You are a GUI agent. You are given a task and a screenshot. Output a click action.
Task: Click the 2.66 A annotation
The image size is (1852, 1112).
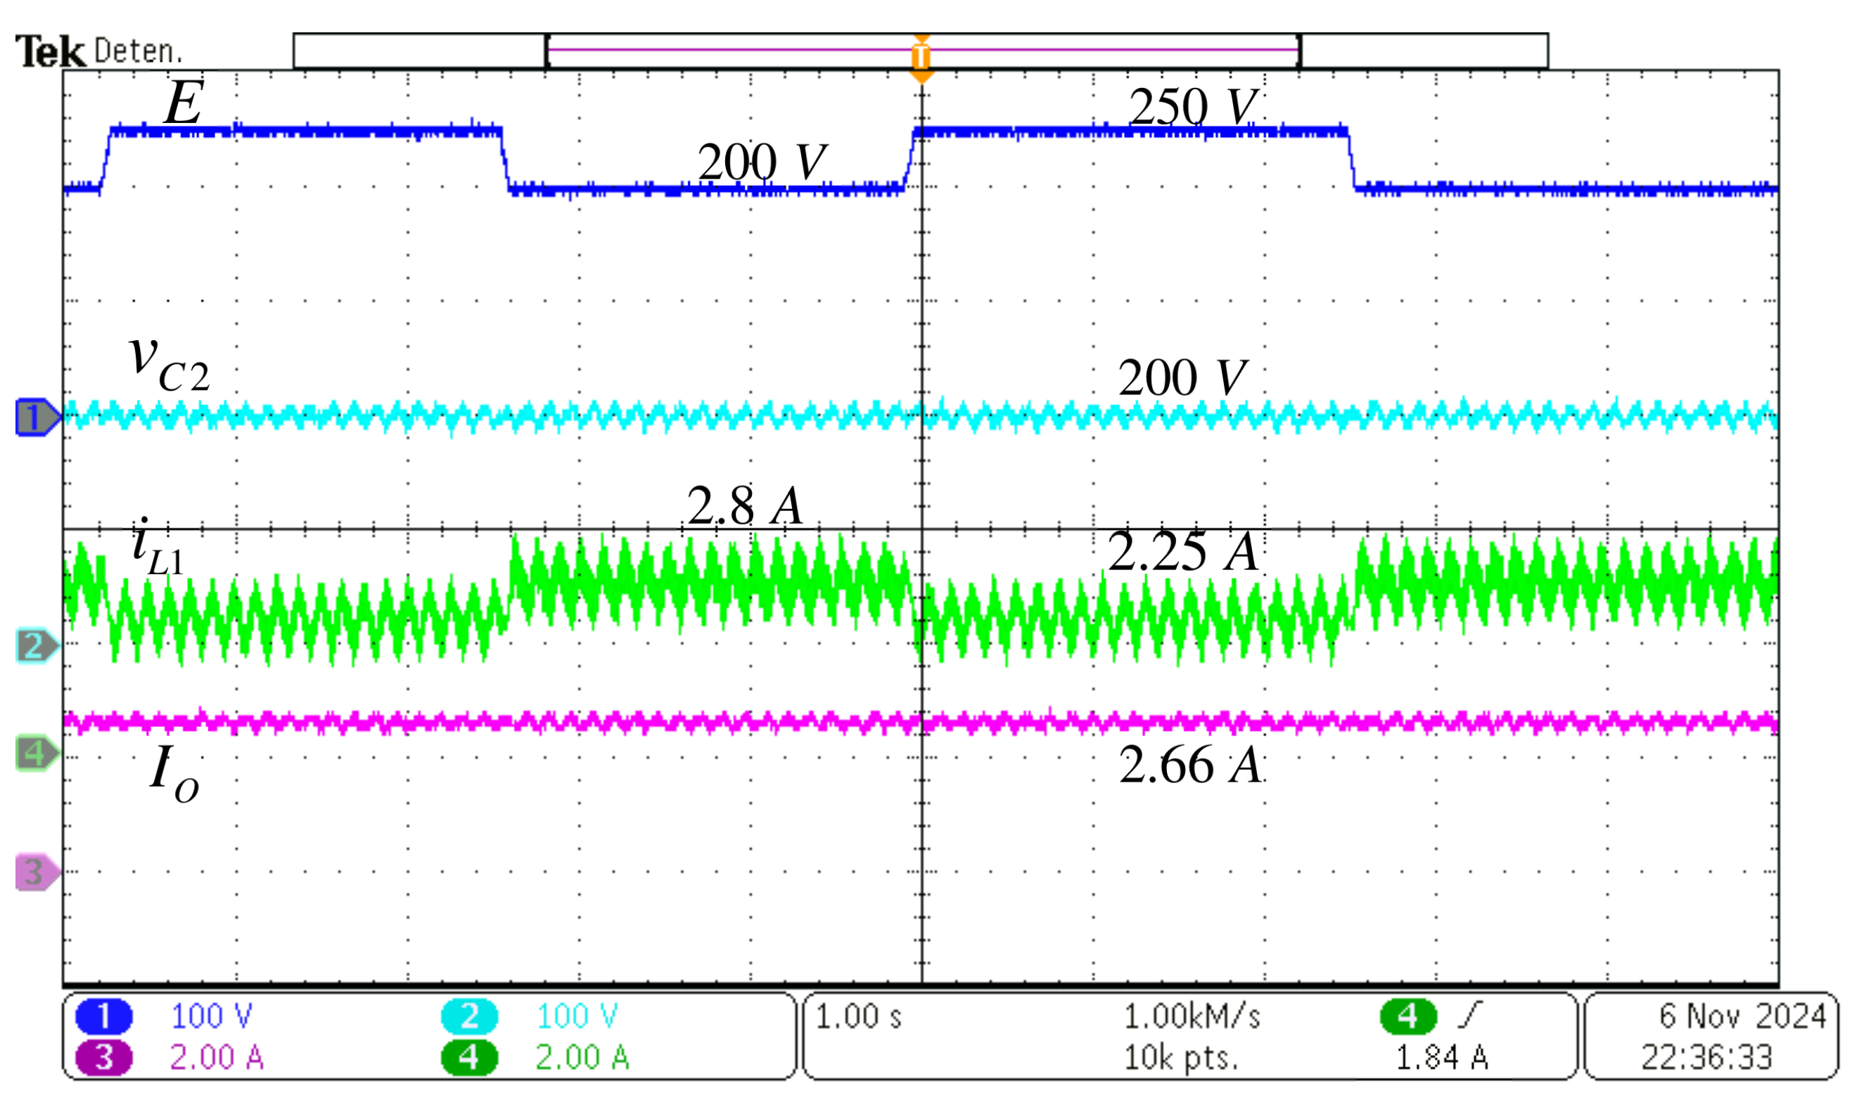pos(1192,765)
